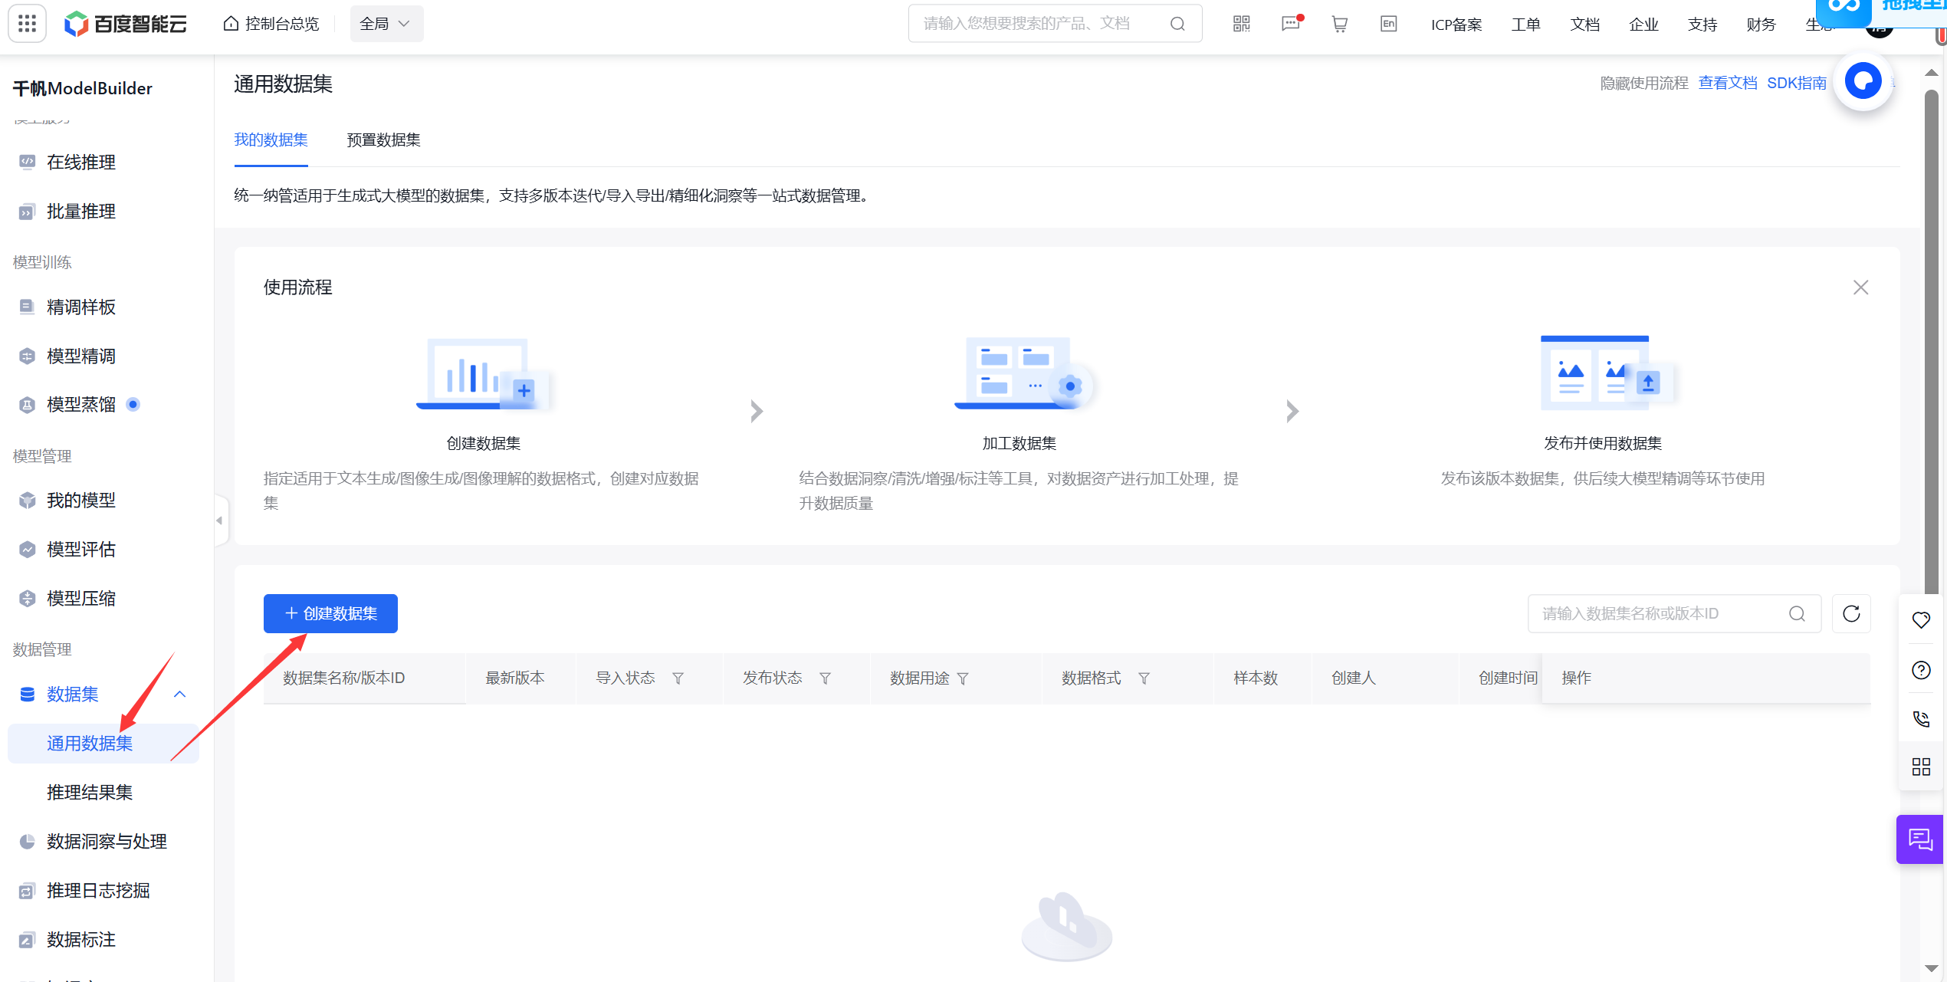
Task: Switch to the 预置数据集 tab
Action: (x=383, y=140)
